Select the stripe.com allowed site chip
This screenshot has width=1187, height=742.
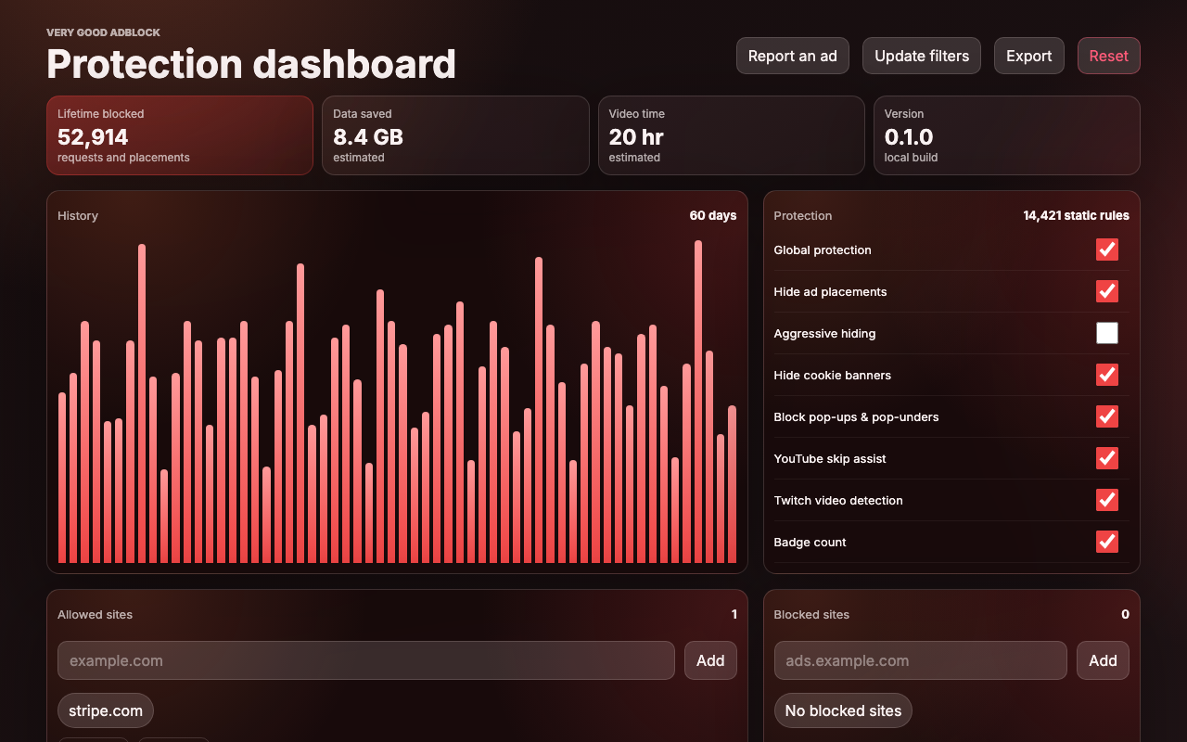[x=106, y=710]
